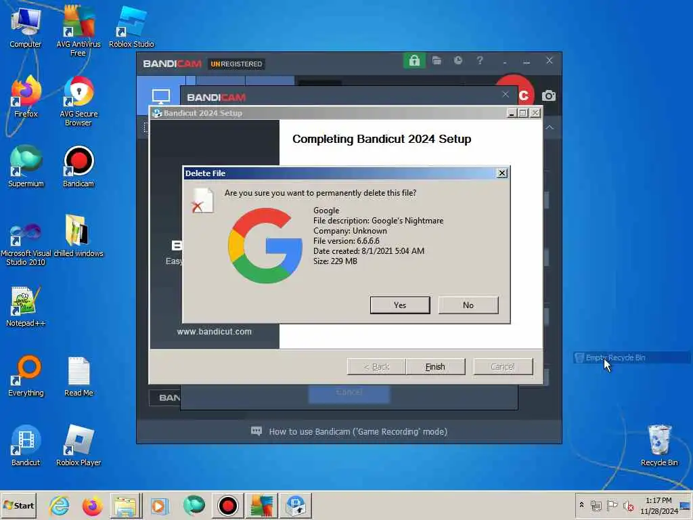Click the Bandicam camera screenshot icon

coord(548,95)
